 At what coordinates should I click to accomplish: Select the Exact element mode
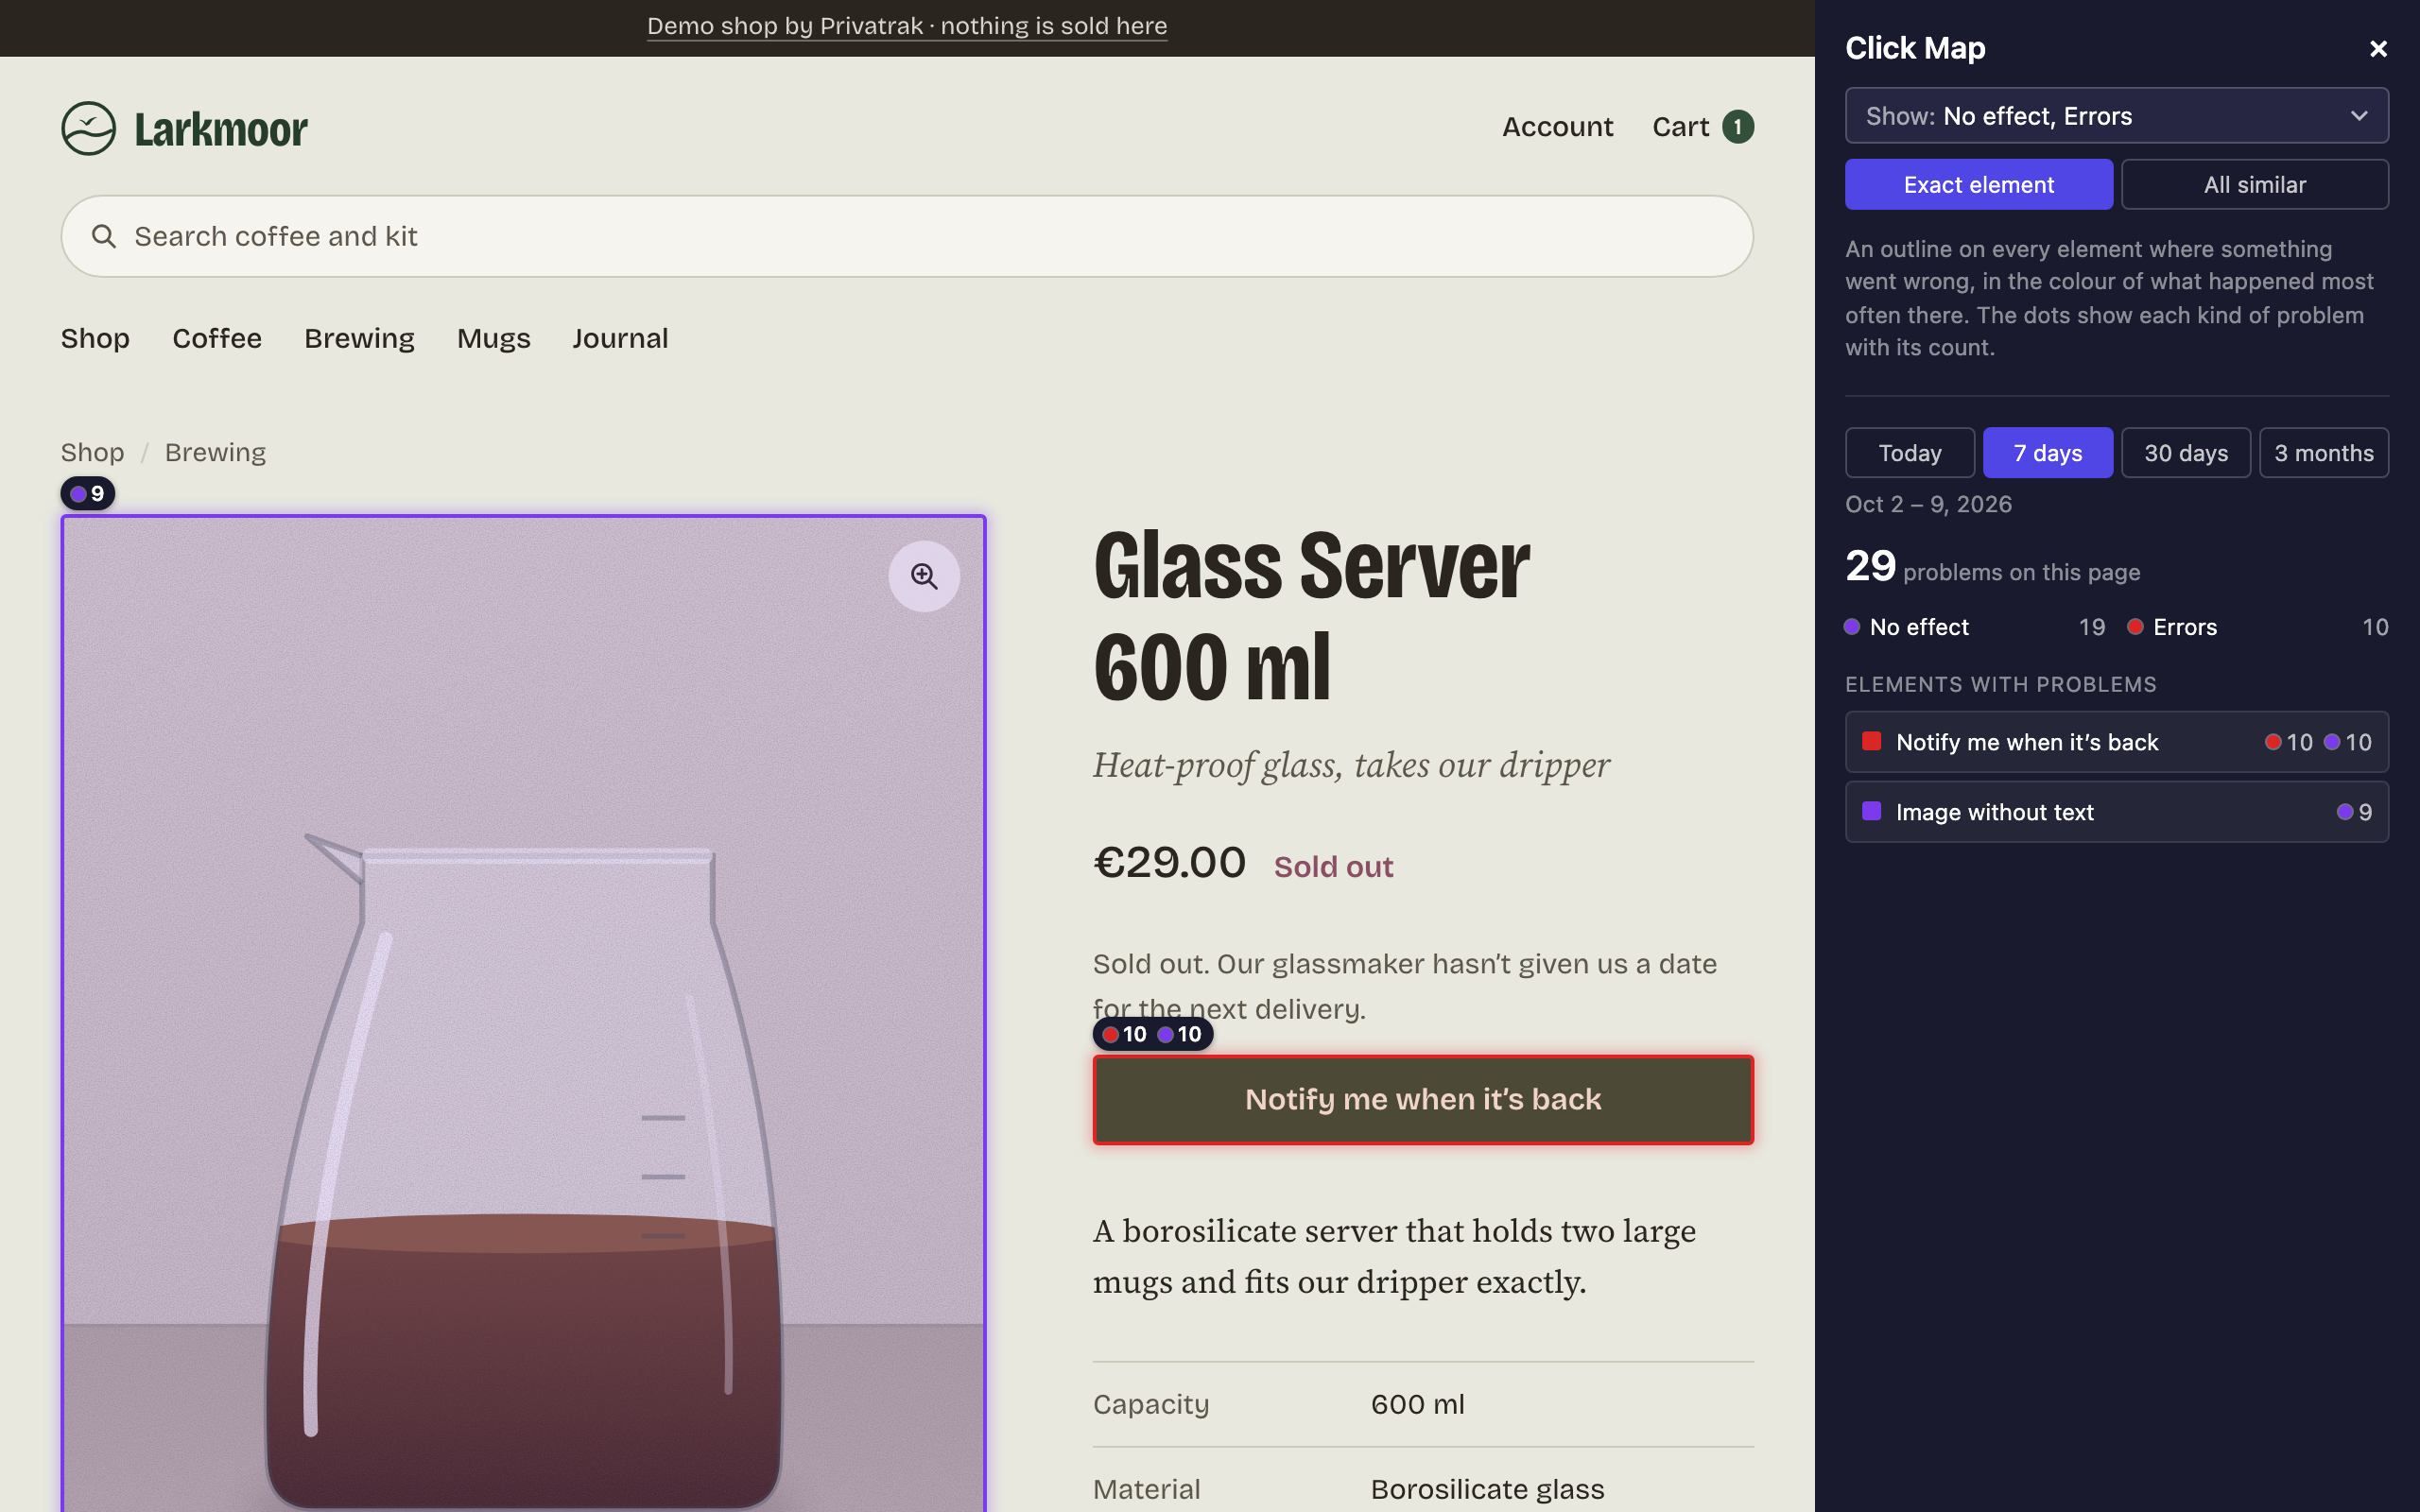coord(1978,185)
